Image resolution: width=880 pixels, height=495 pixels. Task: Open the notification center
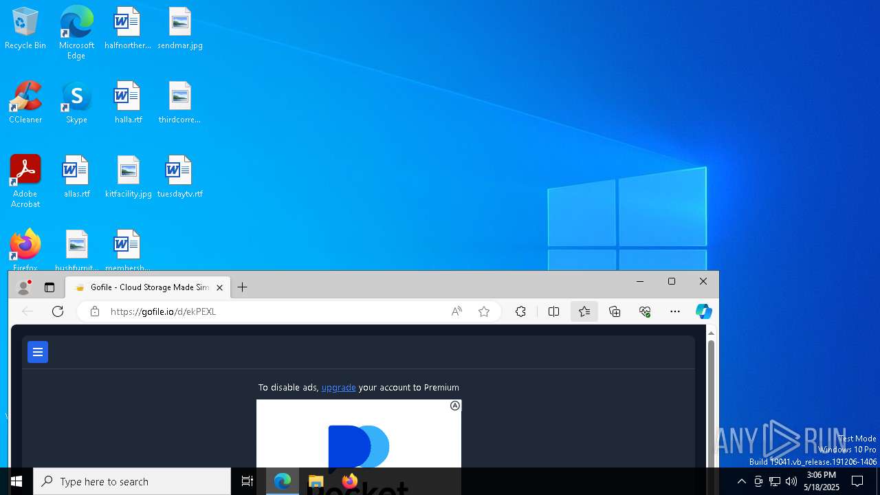857,481
